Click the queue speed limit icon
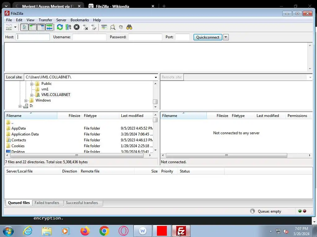Viewport: 317px width, 237px height. tap(252, 211)
